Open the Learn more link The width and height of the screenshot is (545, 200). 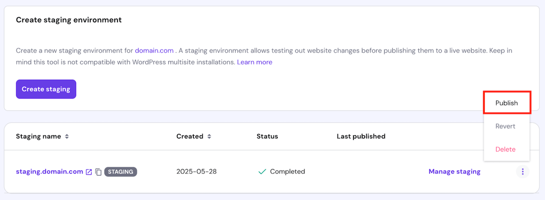(x=254, y=63)
